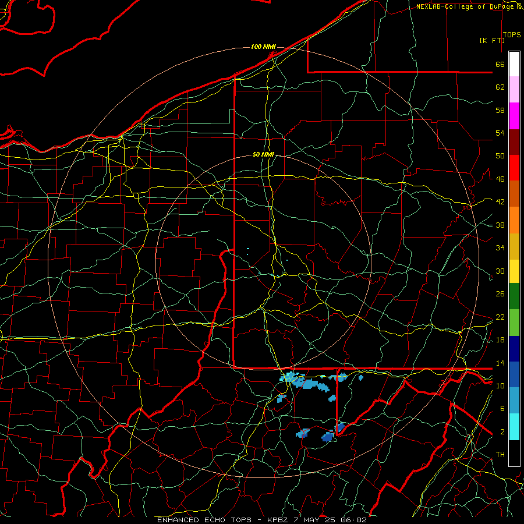The width and height of the screenshot is (524, 524).
Task: Select the "50" scale value next to the color bar
Action: tap(500, 156)
